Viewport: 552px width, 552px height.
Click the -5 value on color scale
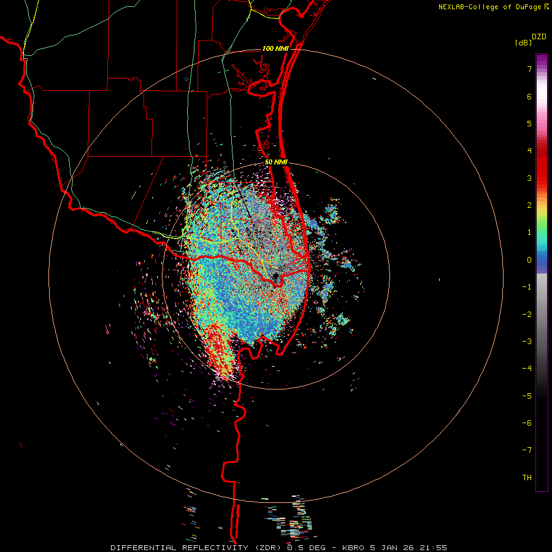point(527,396)
